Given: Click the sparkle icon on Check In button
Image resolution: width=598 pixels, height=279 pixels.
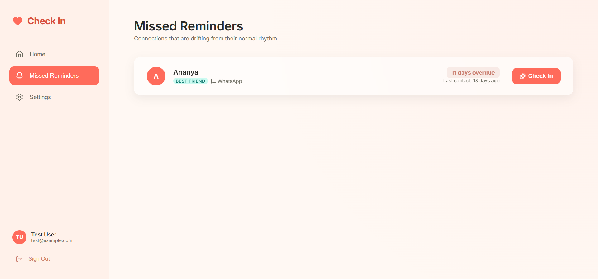Looking at the screenshot, I should (x=523, y=76).
